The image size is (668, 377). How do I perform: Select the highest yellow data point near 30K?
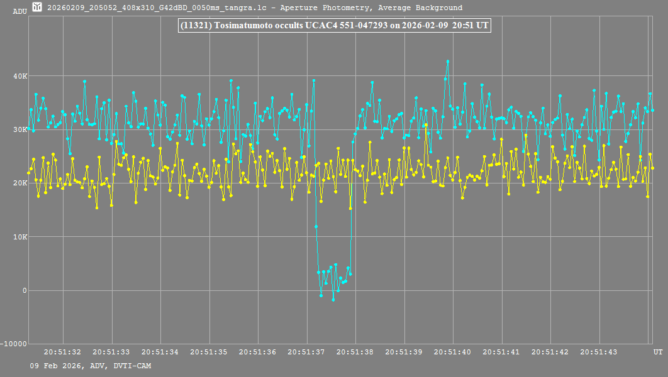426,125
